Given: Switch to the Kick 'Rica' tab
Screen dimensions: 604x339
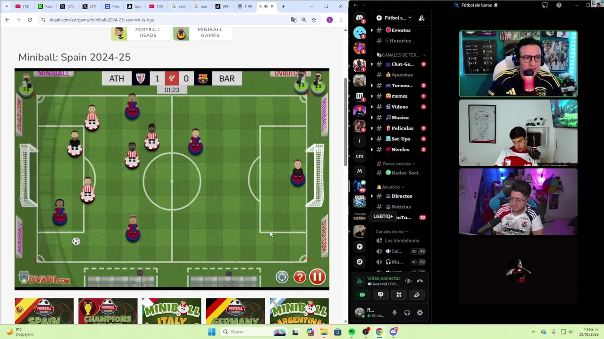Looking at the screenshot, I should click(x=45, y=6).
